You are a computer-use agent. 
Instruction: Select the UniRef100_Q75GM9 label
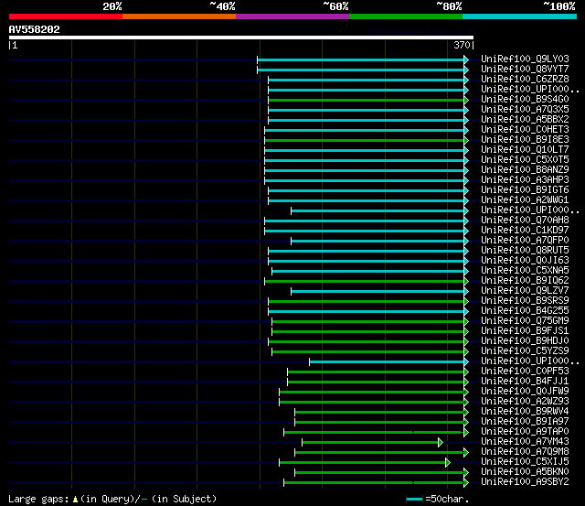(525, 321)
